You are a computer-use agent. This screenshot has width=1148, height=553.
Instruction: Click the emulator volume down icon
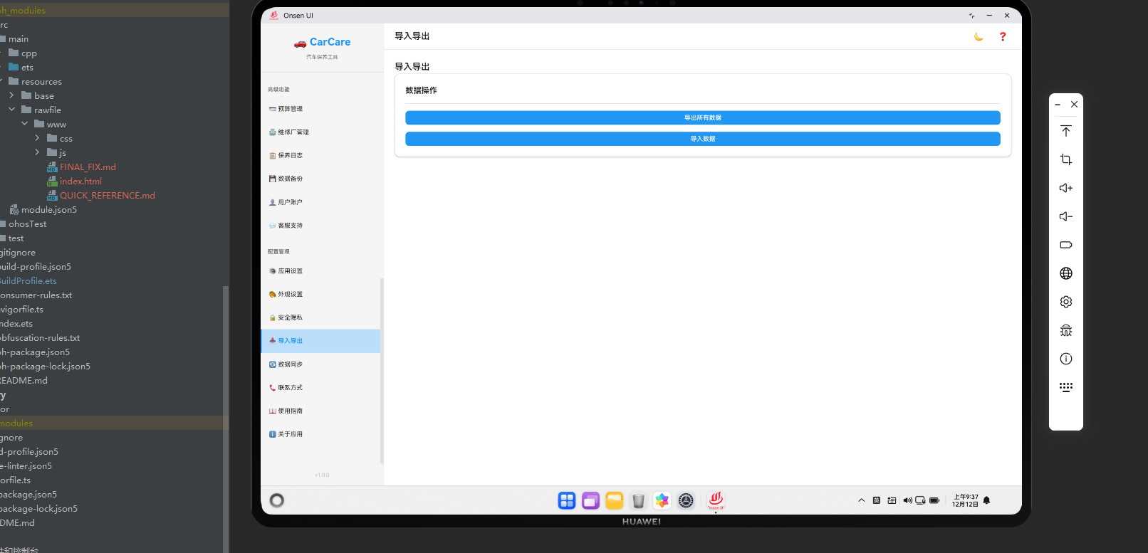[x=1066, y=216]
